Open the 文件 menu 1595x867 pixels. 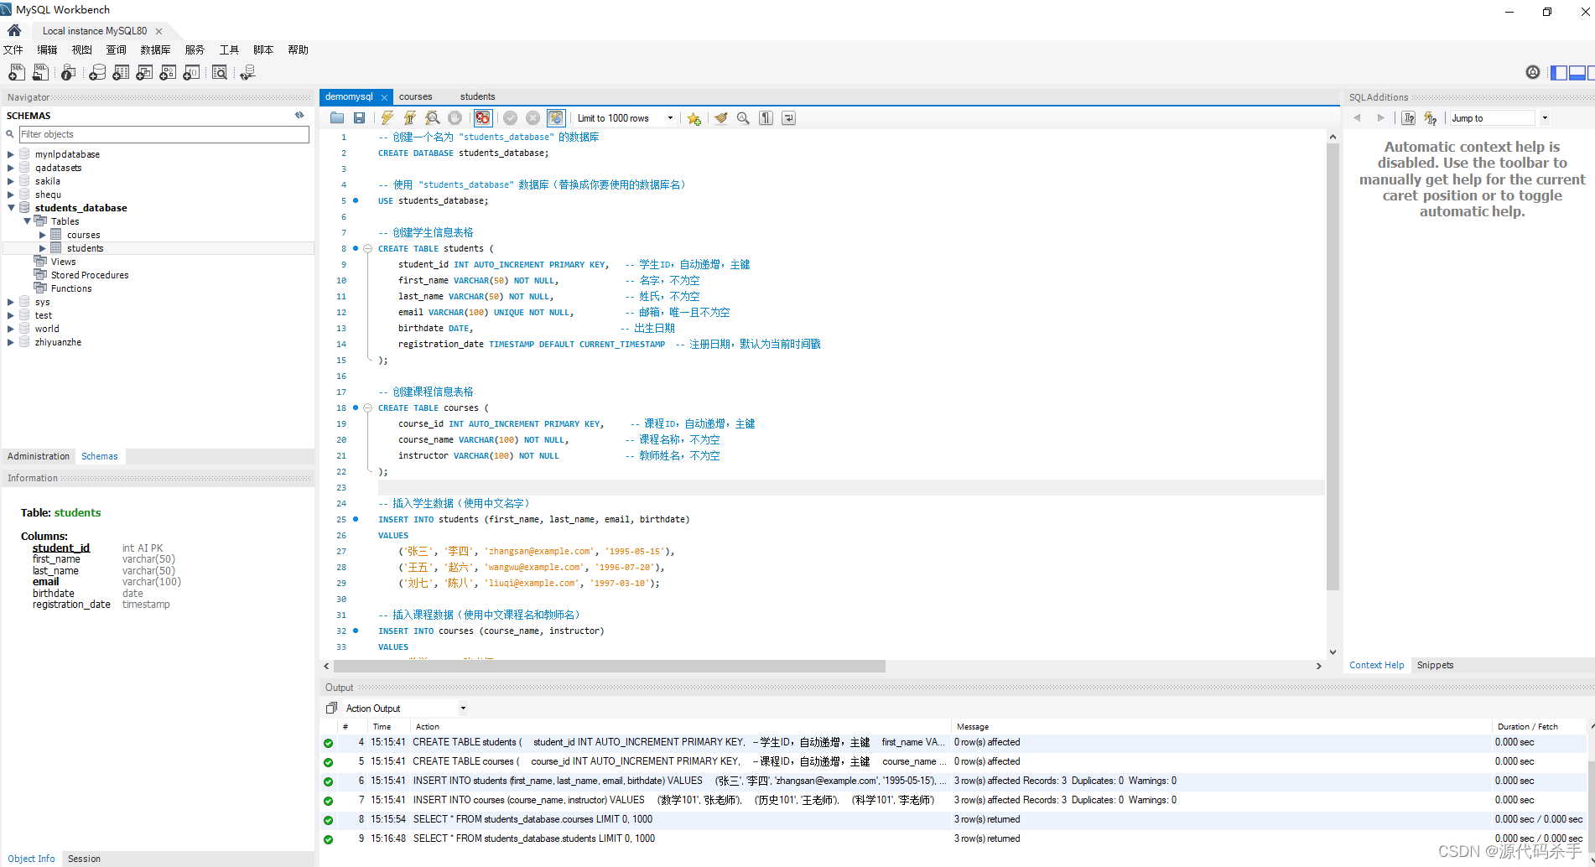coord(13,49)
